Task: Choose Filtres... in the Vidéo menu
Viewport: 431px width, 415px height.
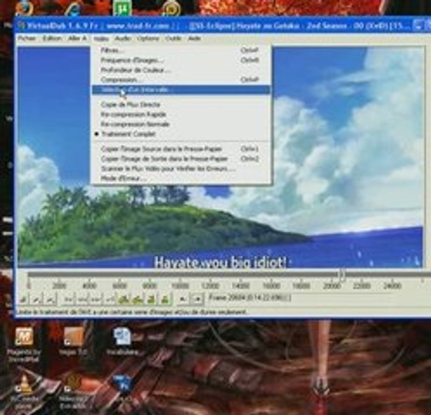Action: [181, 50]
